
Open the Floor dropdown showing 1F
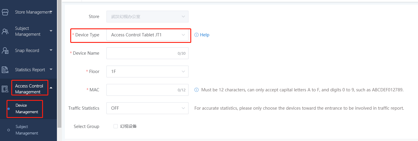tap(147, 72)
